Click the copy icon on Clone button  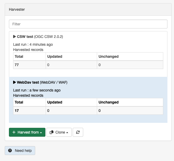tap(52, 132)
